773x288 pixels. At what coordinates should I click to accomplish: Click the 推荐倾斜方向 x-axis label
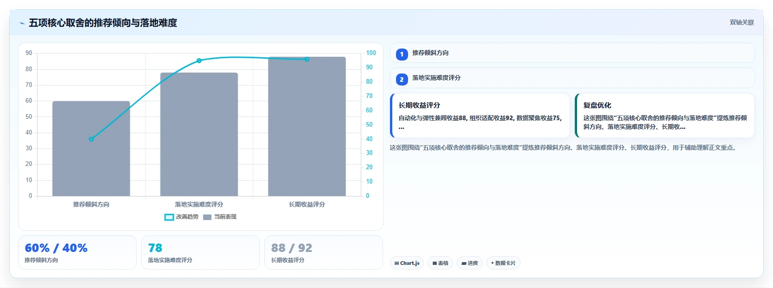(x=91, y=204)
